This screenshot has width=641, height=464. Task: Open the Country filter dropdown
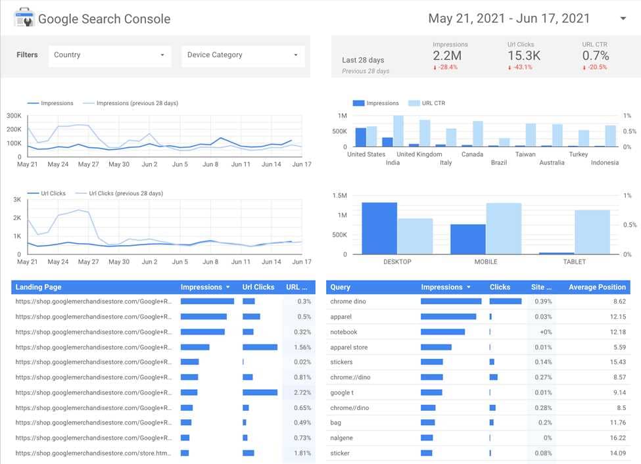(110, 55)
